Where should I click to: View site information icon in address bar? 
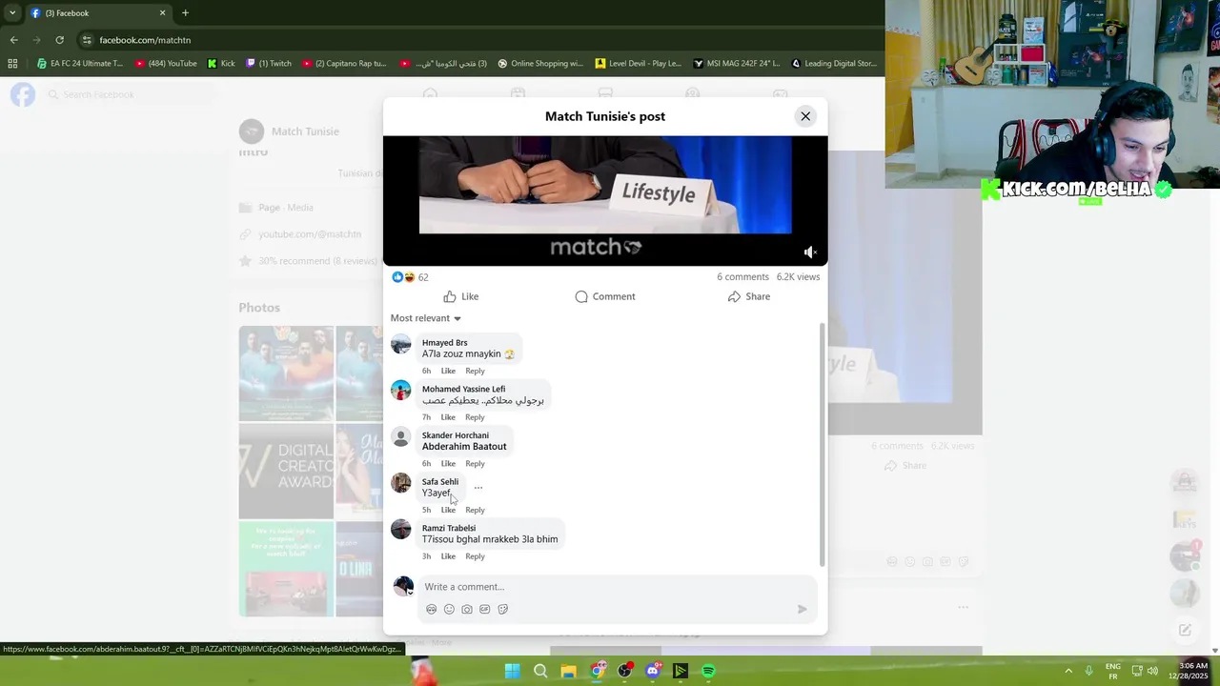point(87,40)
